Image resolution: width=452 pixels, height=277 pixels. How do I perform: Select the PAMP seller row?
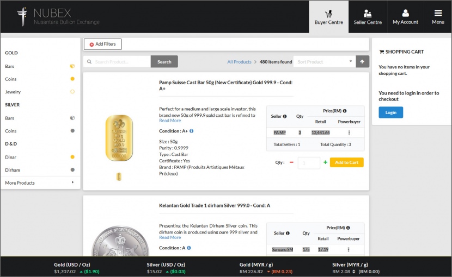click(x=315, y=133)
